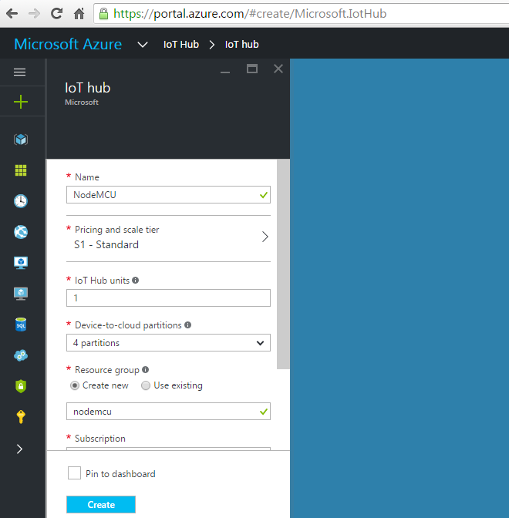Select the last IoT hub breadcrumb
Viewport: 509px width, 518px height.
(x=241, y=44)
